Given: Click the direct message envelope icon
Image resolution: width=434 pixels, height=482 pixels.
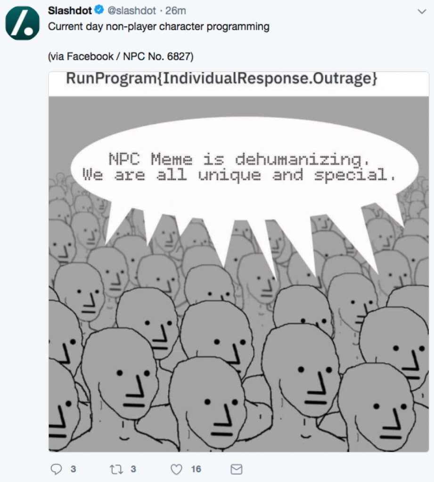Looking at the screenshot, I should [237, 469].
